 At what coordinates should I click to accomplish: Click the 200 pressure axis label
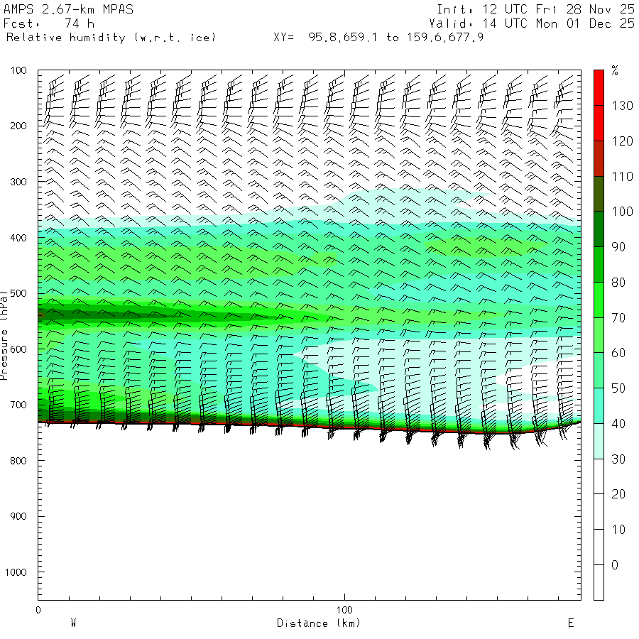coord(18,126)
